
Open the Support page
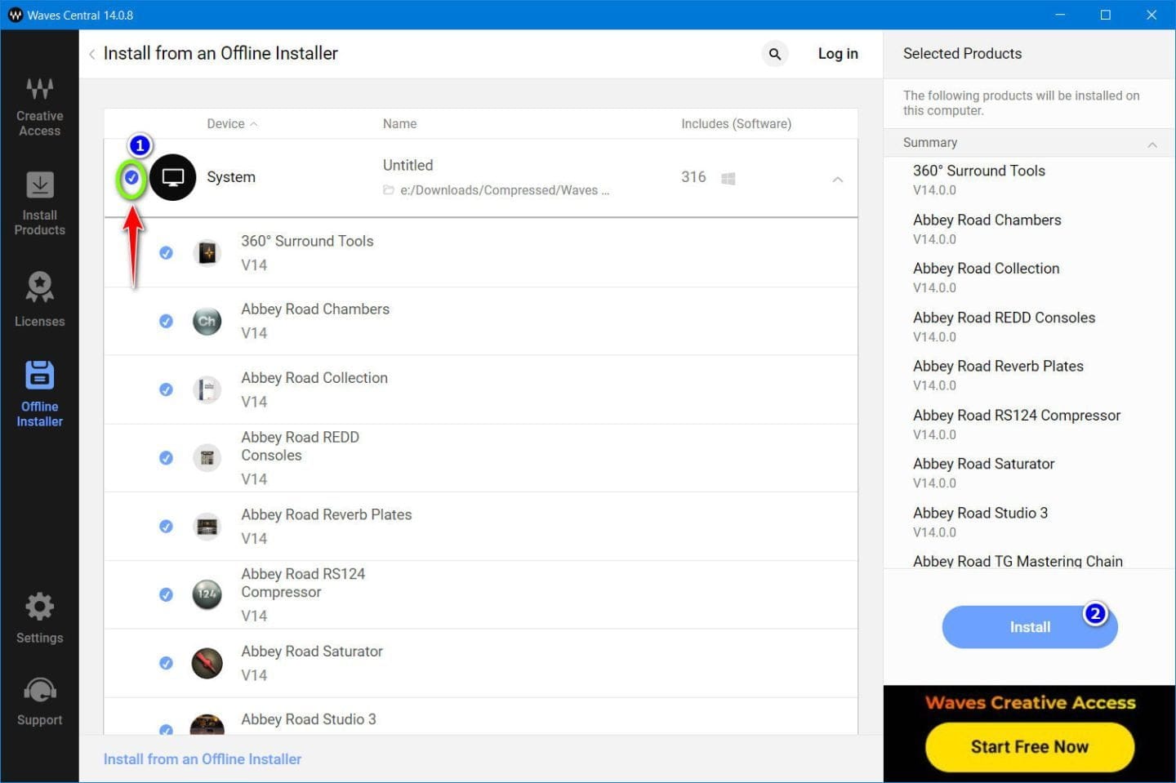coord(39,701)
